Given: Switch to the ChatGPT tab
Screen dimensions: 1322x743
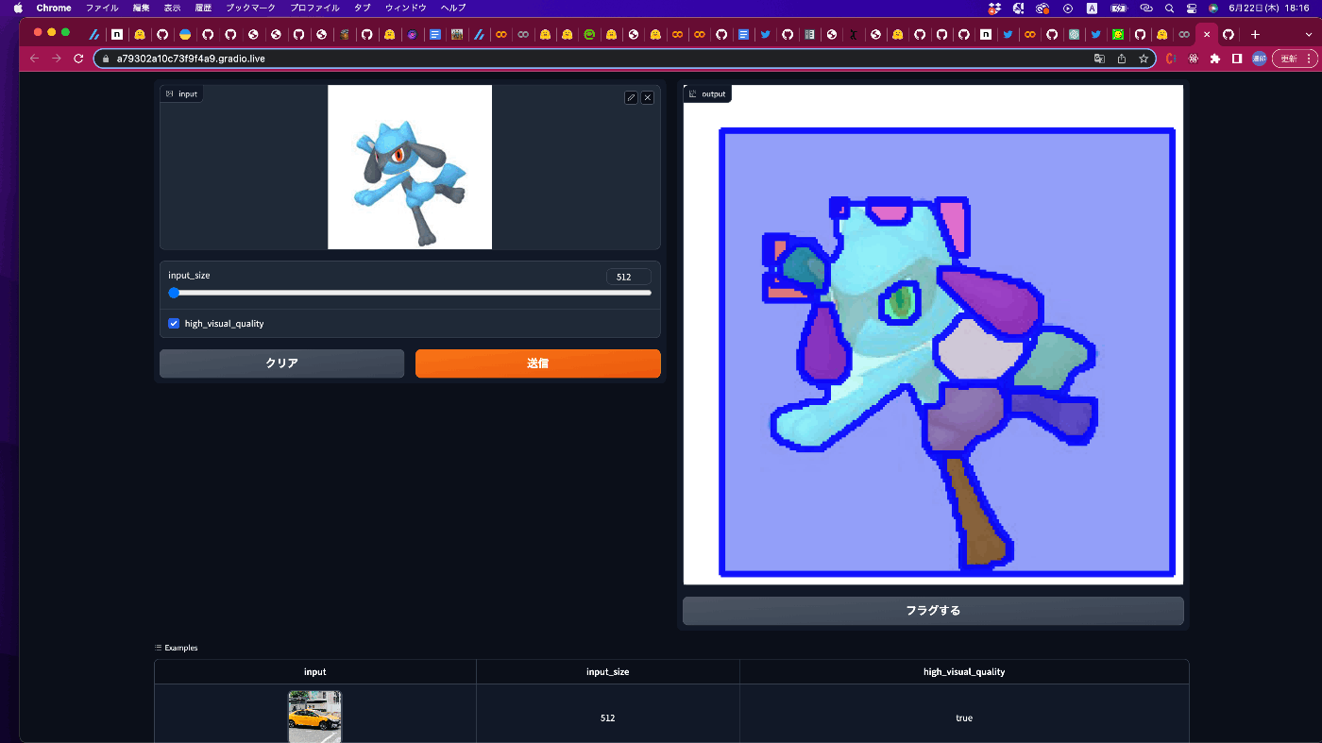Looking at the screenshot, I should (1074, 34).
